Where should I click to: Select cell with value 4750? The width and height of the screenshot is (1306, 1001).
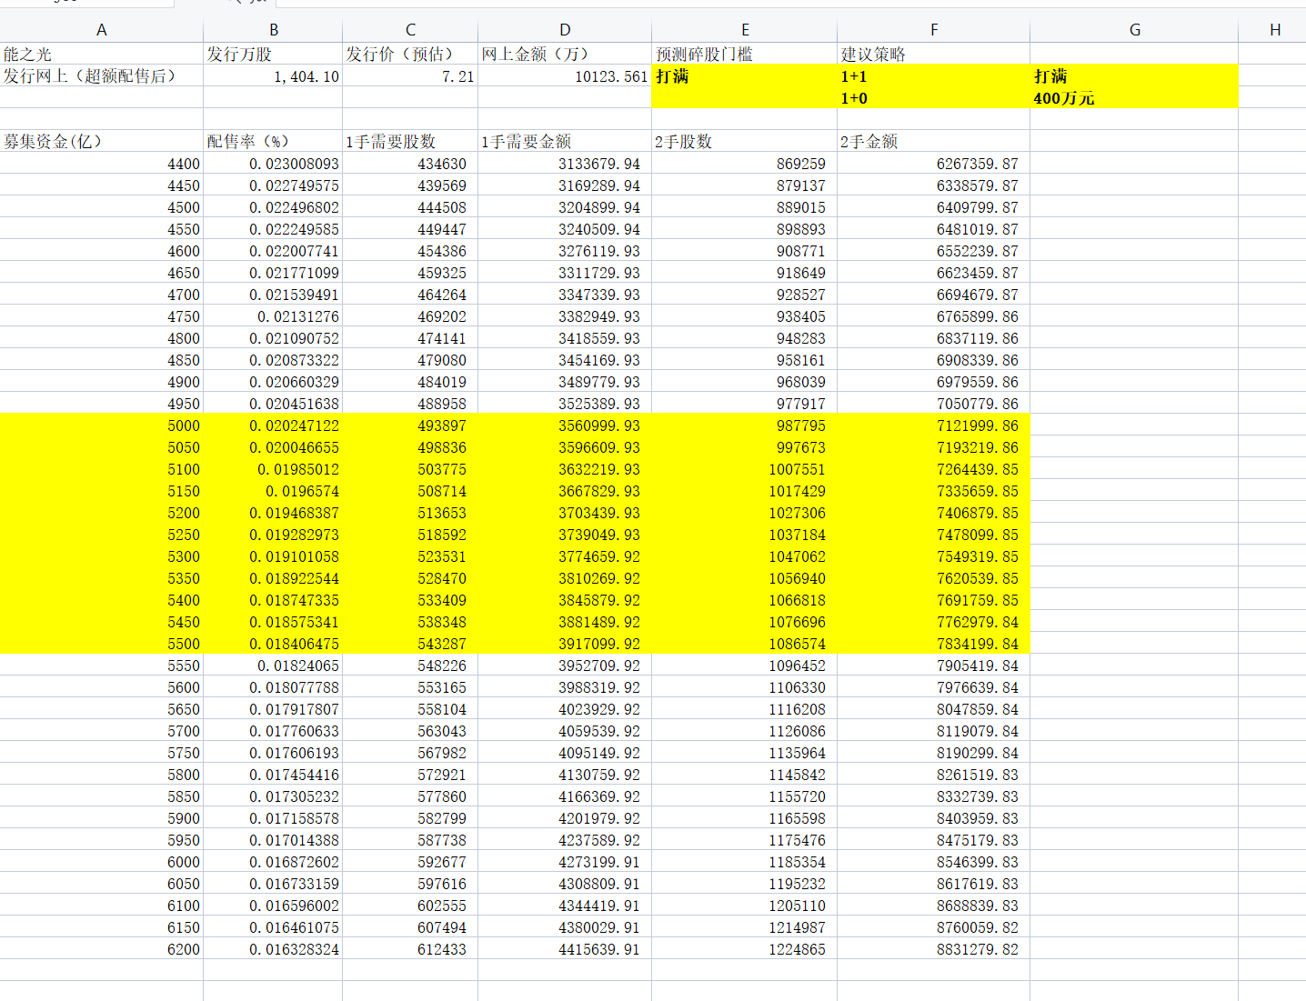click(101, 315)
